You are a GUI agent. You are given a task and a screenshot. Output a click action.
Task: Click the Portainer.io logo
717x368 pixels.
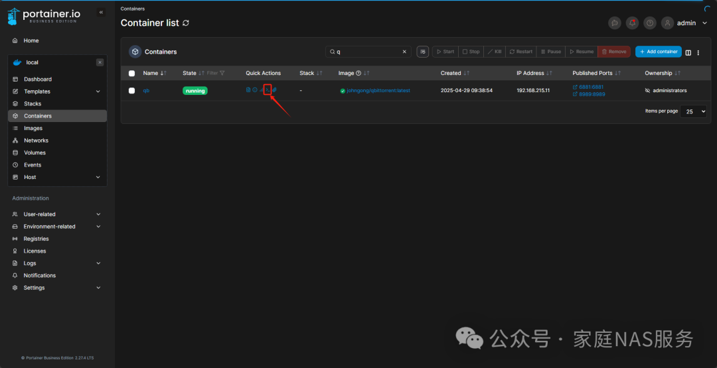[x=44, y=16]
